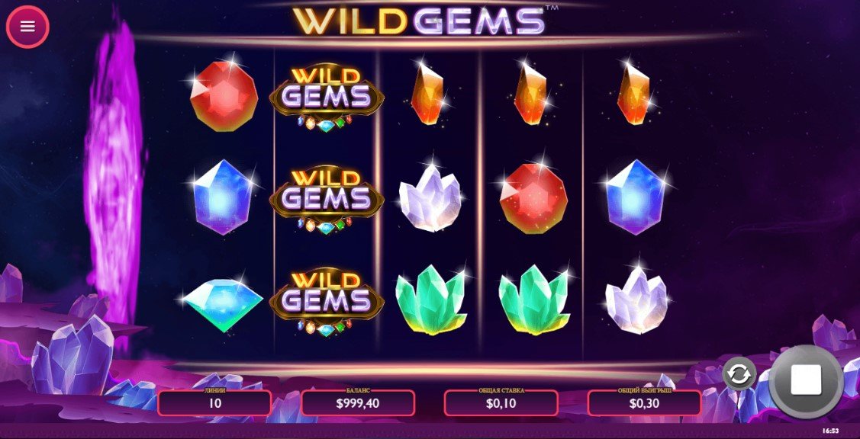Select the cyan diamond in the first reel
Screen dimensions: 860x439
click(223, 305)
